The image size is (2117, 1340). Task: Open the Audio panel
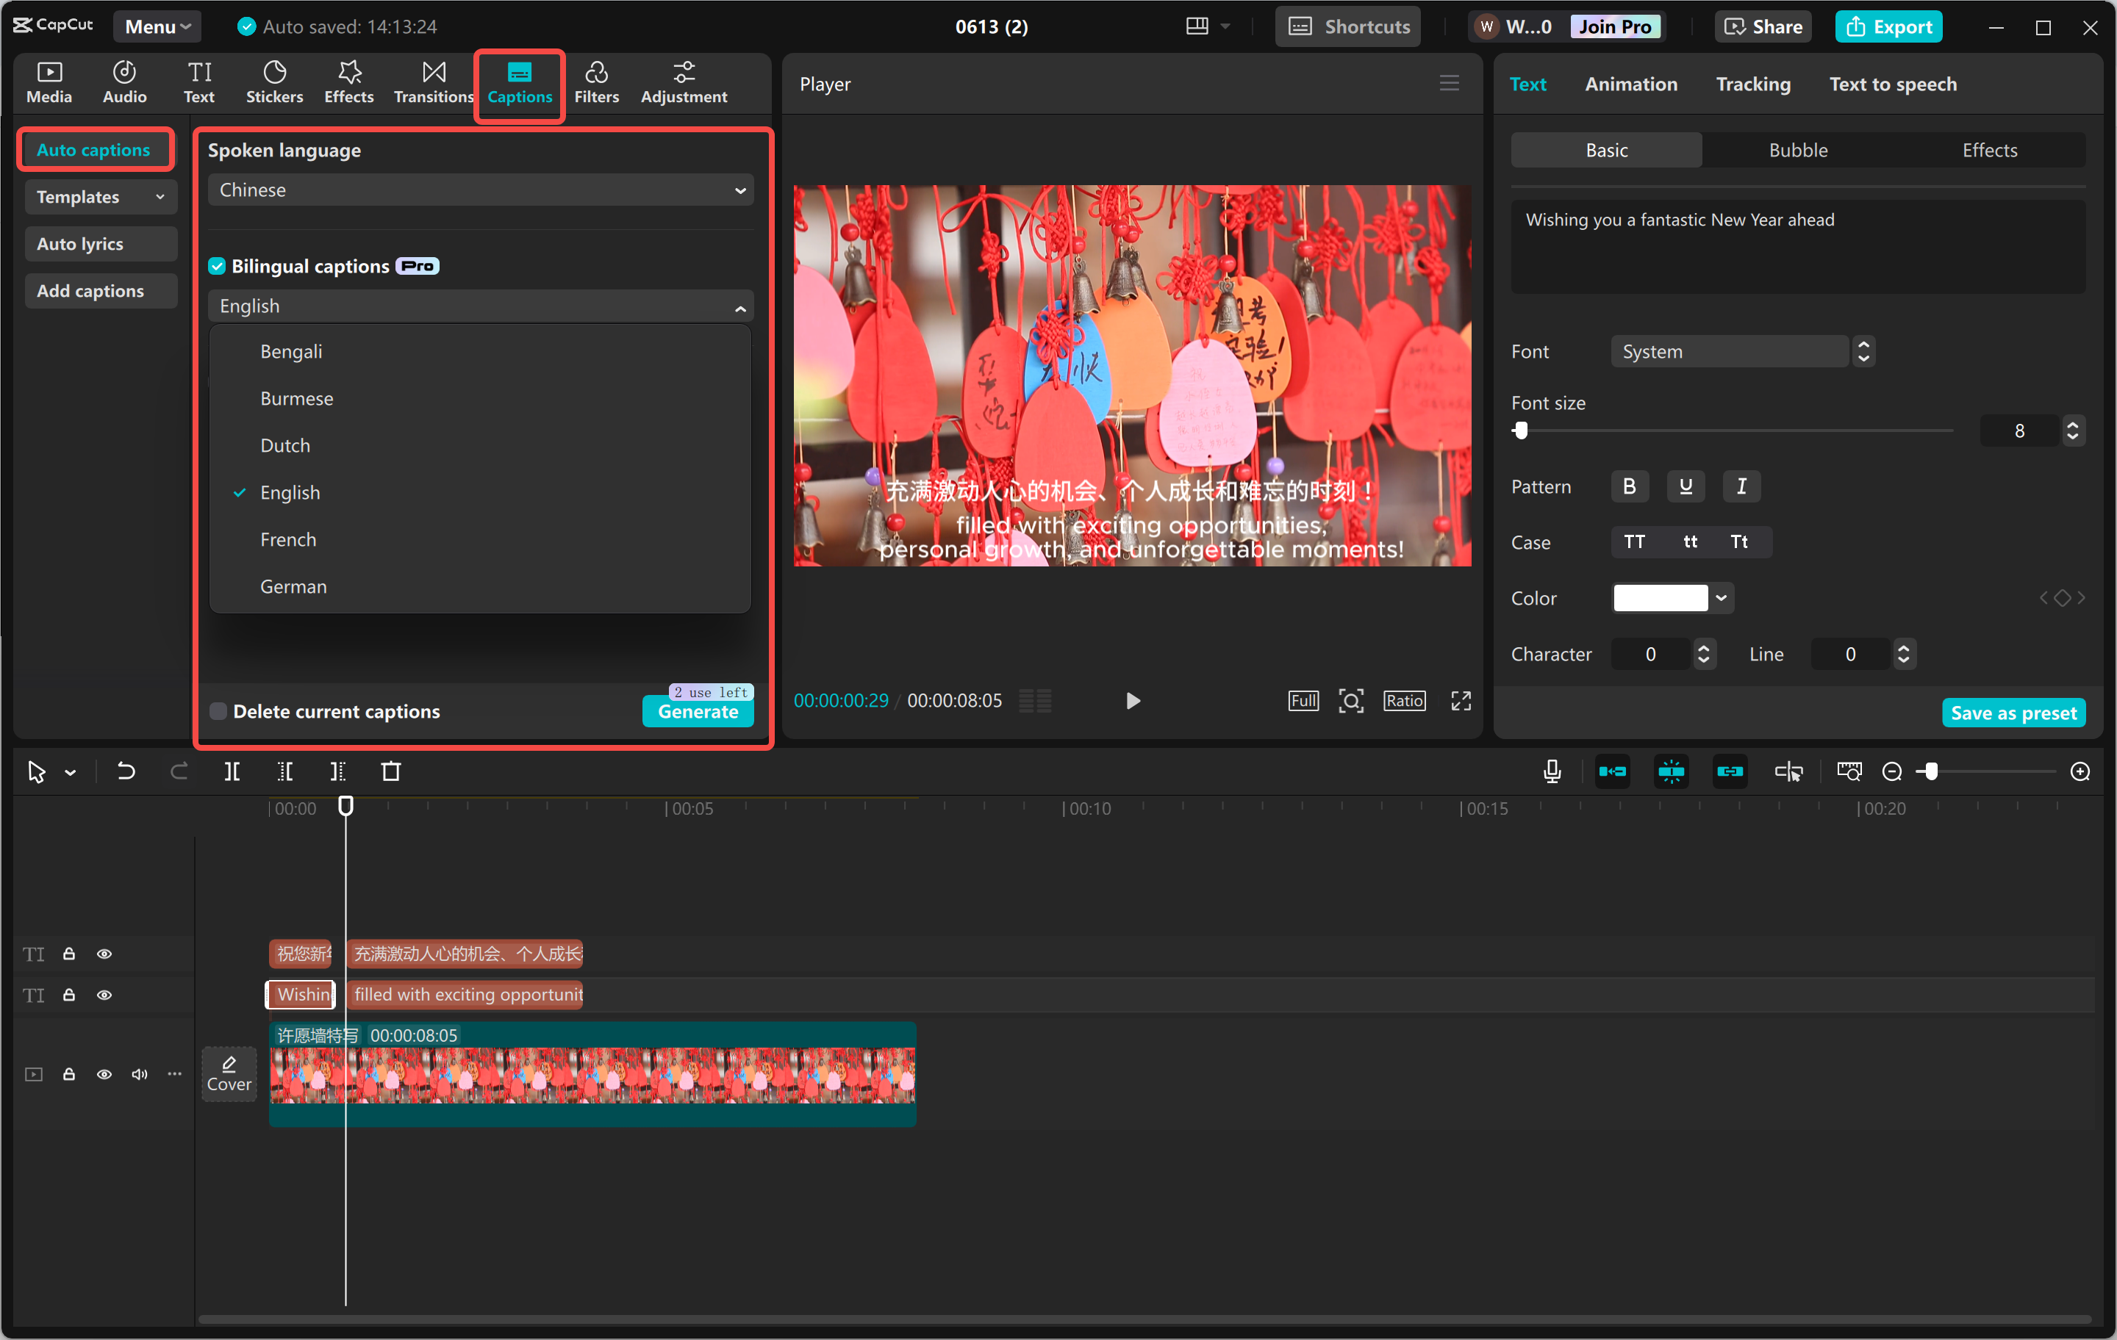(x=124, y=82)
